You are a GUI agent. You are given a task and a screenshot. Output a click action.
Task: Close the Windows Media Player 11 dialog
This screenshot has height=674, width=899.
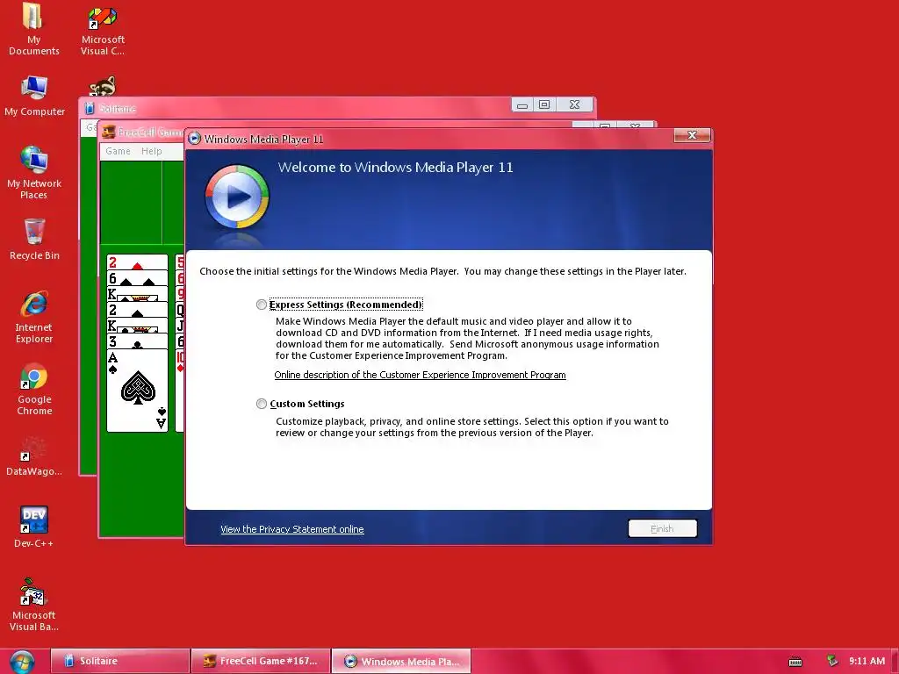[x=692, y=135]
